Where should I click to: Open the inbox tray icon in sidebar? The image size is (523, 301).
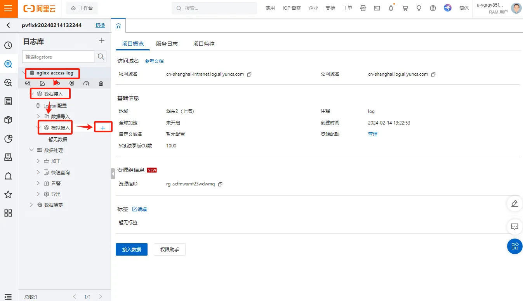point(8,157)
